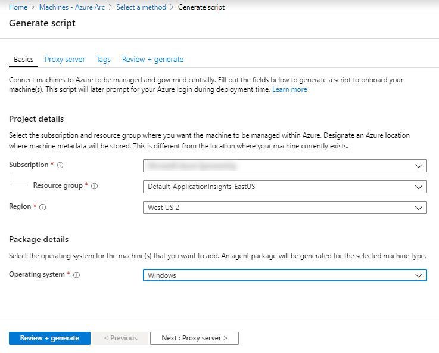Expand the Region dropdown showing West US 2
The width and height of the screenshot is (439, 353).
pos(285,208)
